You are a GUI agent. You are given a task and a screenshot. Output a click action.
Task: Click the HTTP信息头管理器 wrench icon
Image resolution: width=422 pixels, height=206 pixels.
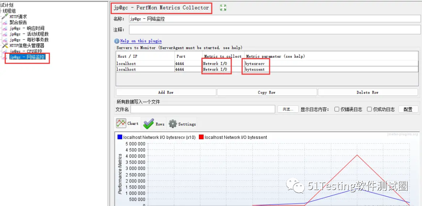tap(5, 45)
